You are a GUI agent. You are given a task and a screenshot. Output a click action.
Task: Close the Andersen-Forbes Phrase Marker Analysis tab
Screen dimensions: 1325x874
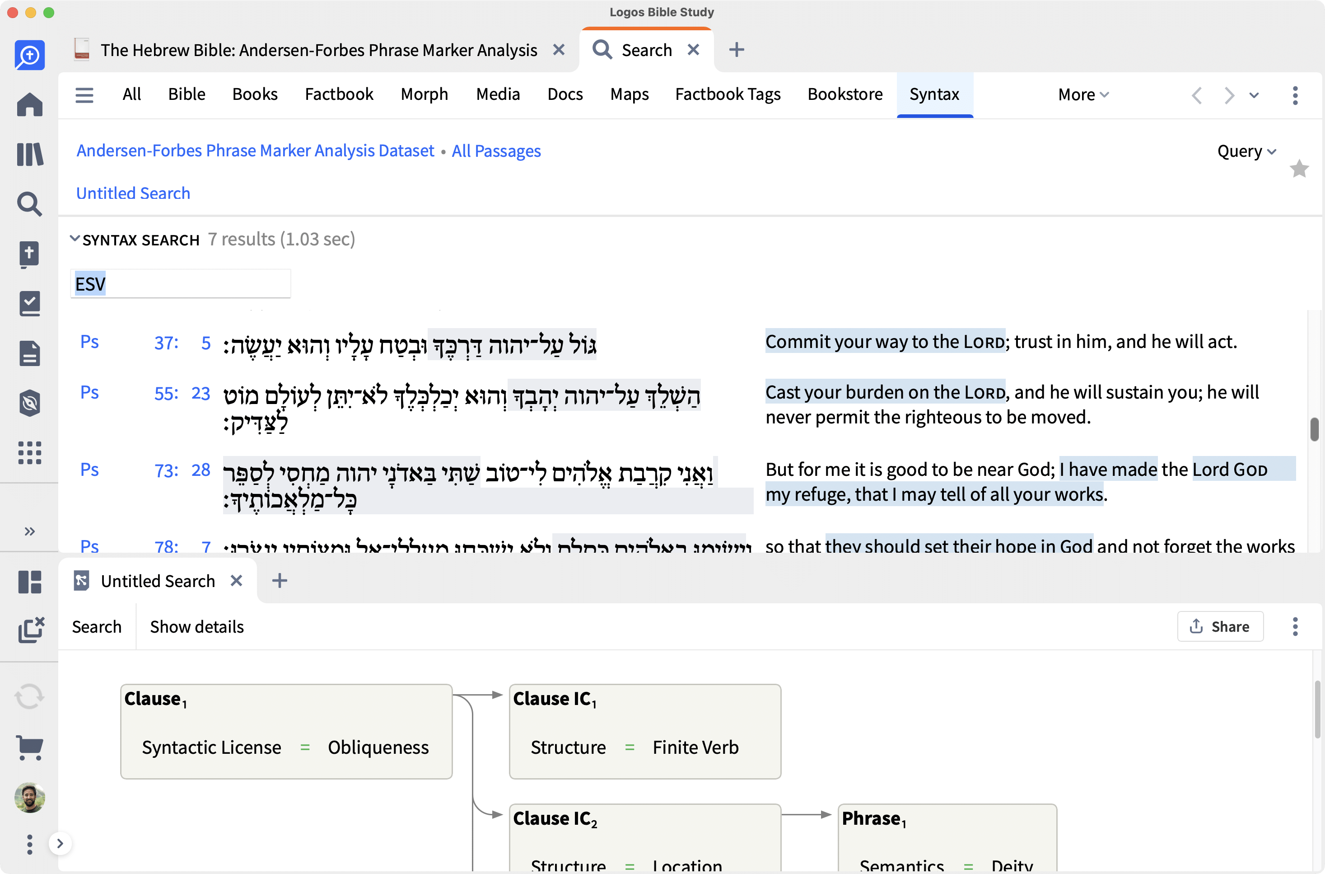click(x=559, y=50)
